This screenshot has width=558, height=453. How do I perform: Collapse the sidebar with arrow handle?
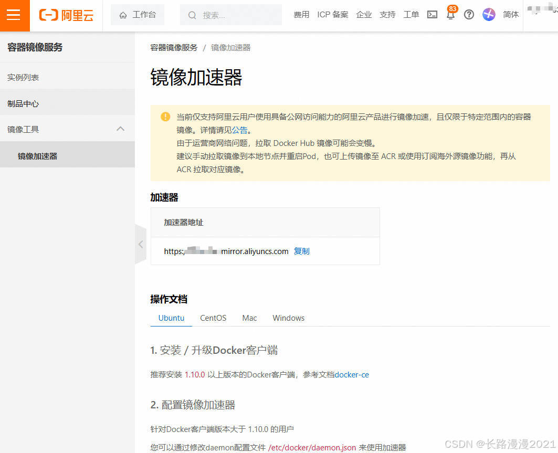[141, 244]
